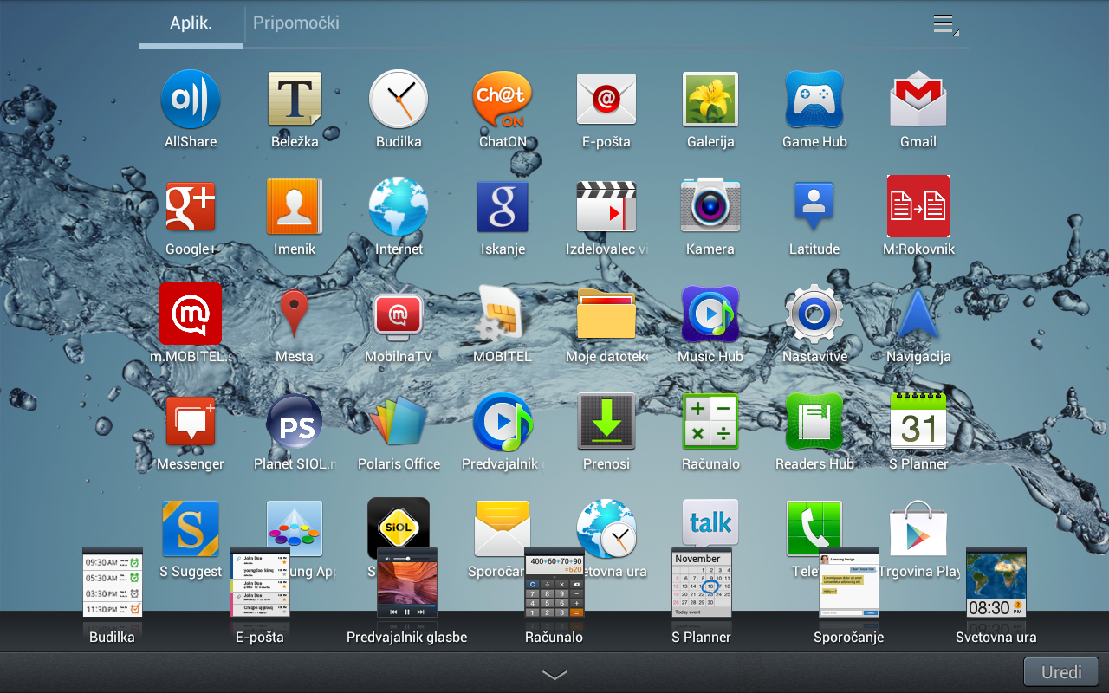Open the top-right overflow menu
Image resolution: width=1109 pixels, height=693 pixels.
[x=945, y=24]
